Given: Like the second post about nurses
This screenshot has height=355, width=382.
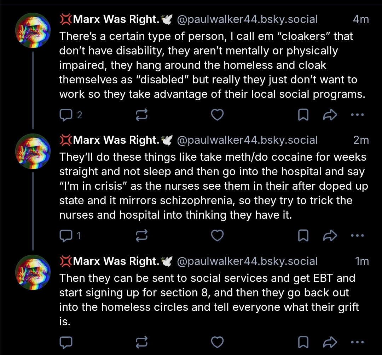Looking at the screenshot, I should [x=217, y=235].
